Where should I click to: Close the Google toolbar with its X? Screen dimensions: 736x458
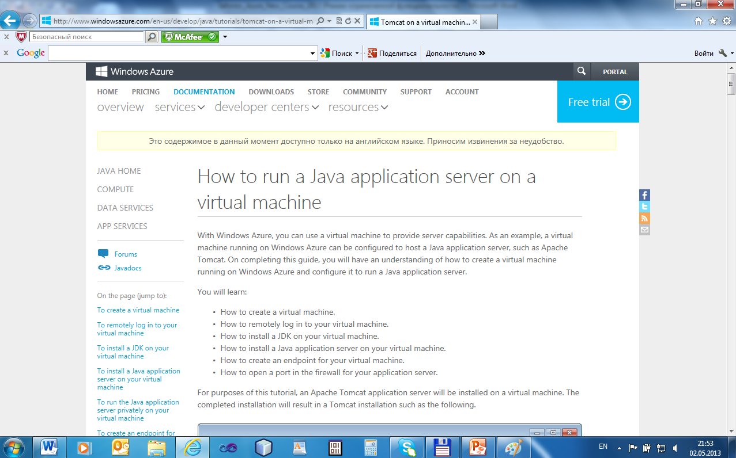(x=6, y=53)
